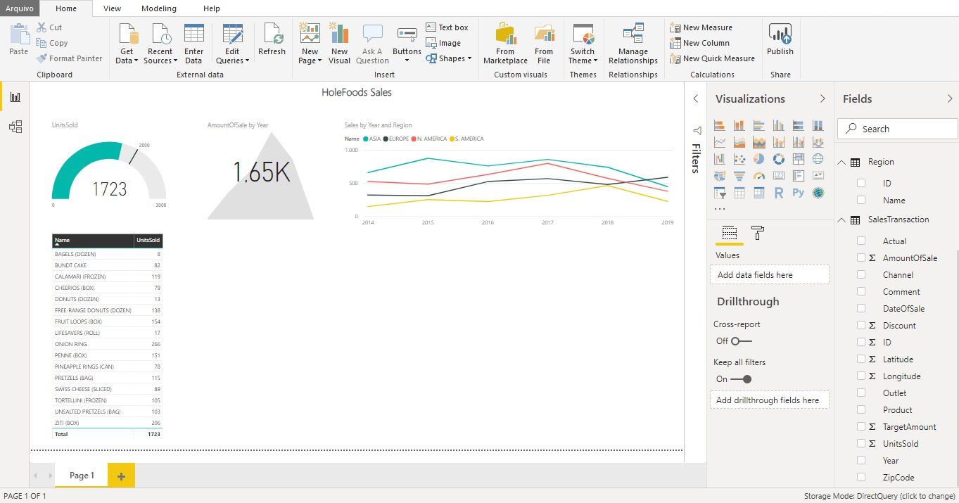Click New Measure button
The image size is (959, 503).
(701, 27)
